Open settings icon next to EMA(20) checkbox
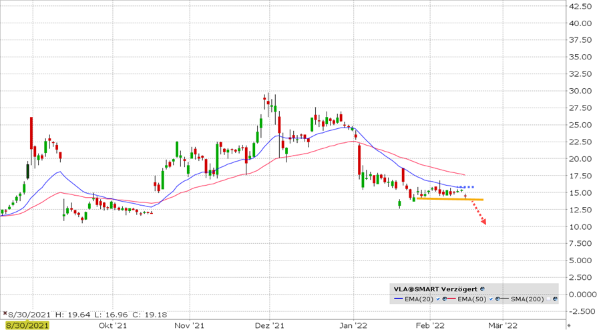The image size is (601, 334). click(x=445, y=299)
